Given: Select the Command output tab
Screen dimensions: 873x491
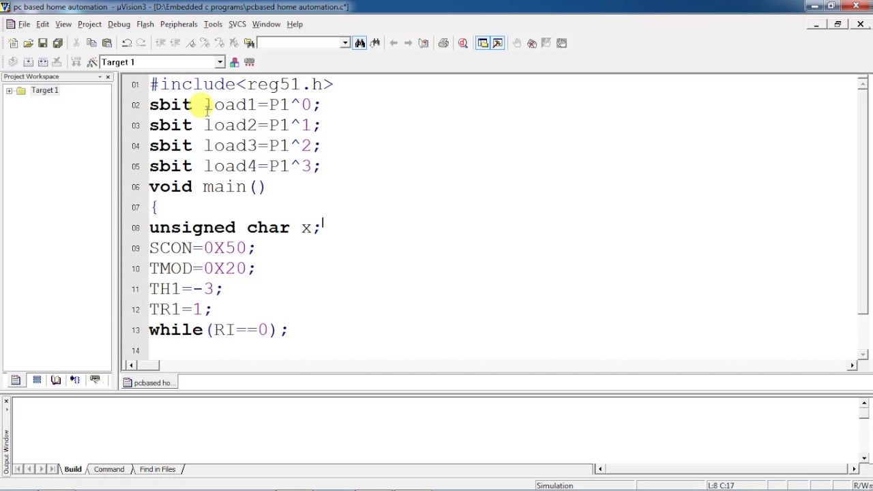Looking at the screenshot, I should tap(109, 469).
